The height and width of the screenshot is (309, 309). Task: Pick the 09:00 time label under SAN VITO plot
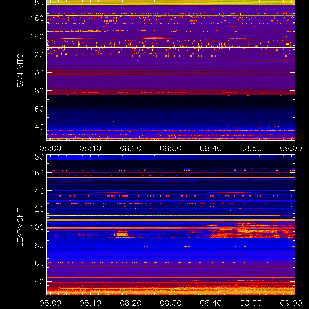[x=291, y=148]
